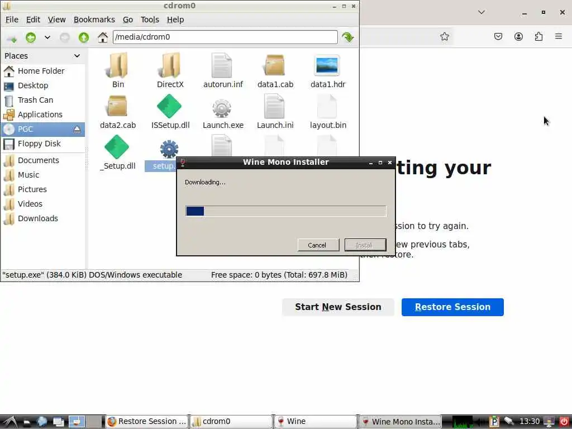Click the Install button in Wine Mono Installer

click(365, 245)
